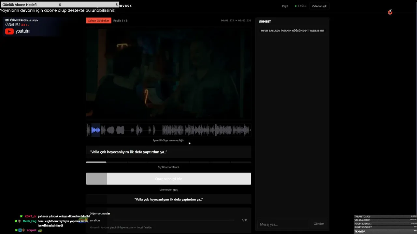Click the username KOXT_dr in stream chat

31,216
